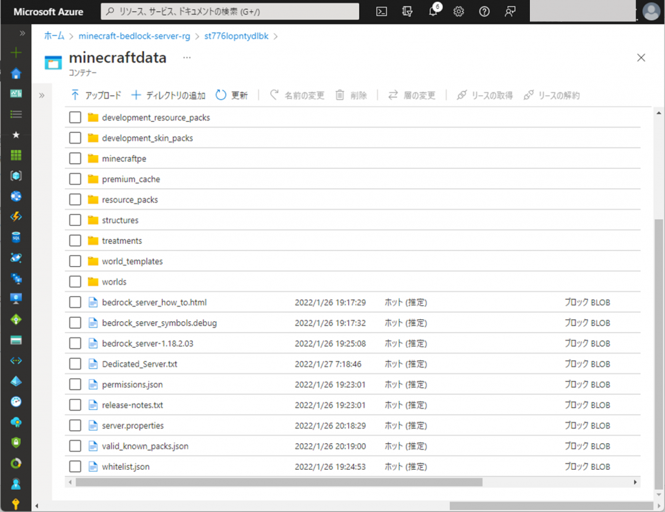
Task: Open All resources green grid icon
Action: pos(16,155)
